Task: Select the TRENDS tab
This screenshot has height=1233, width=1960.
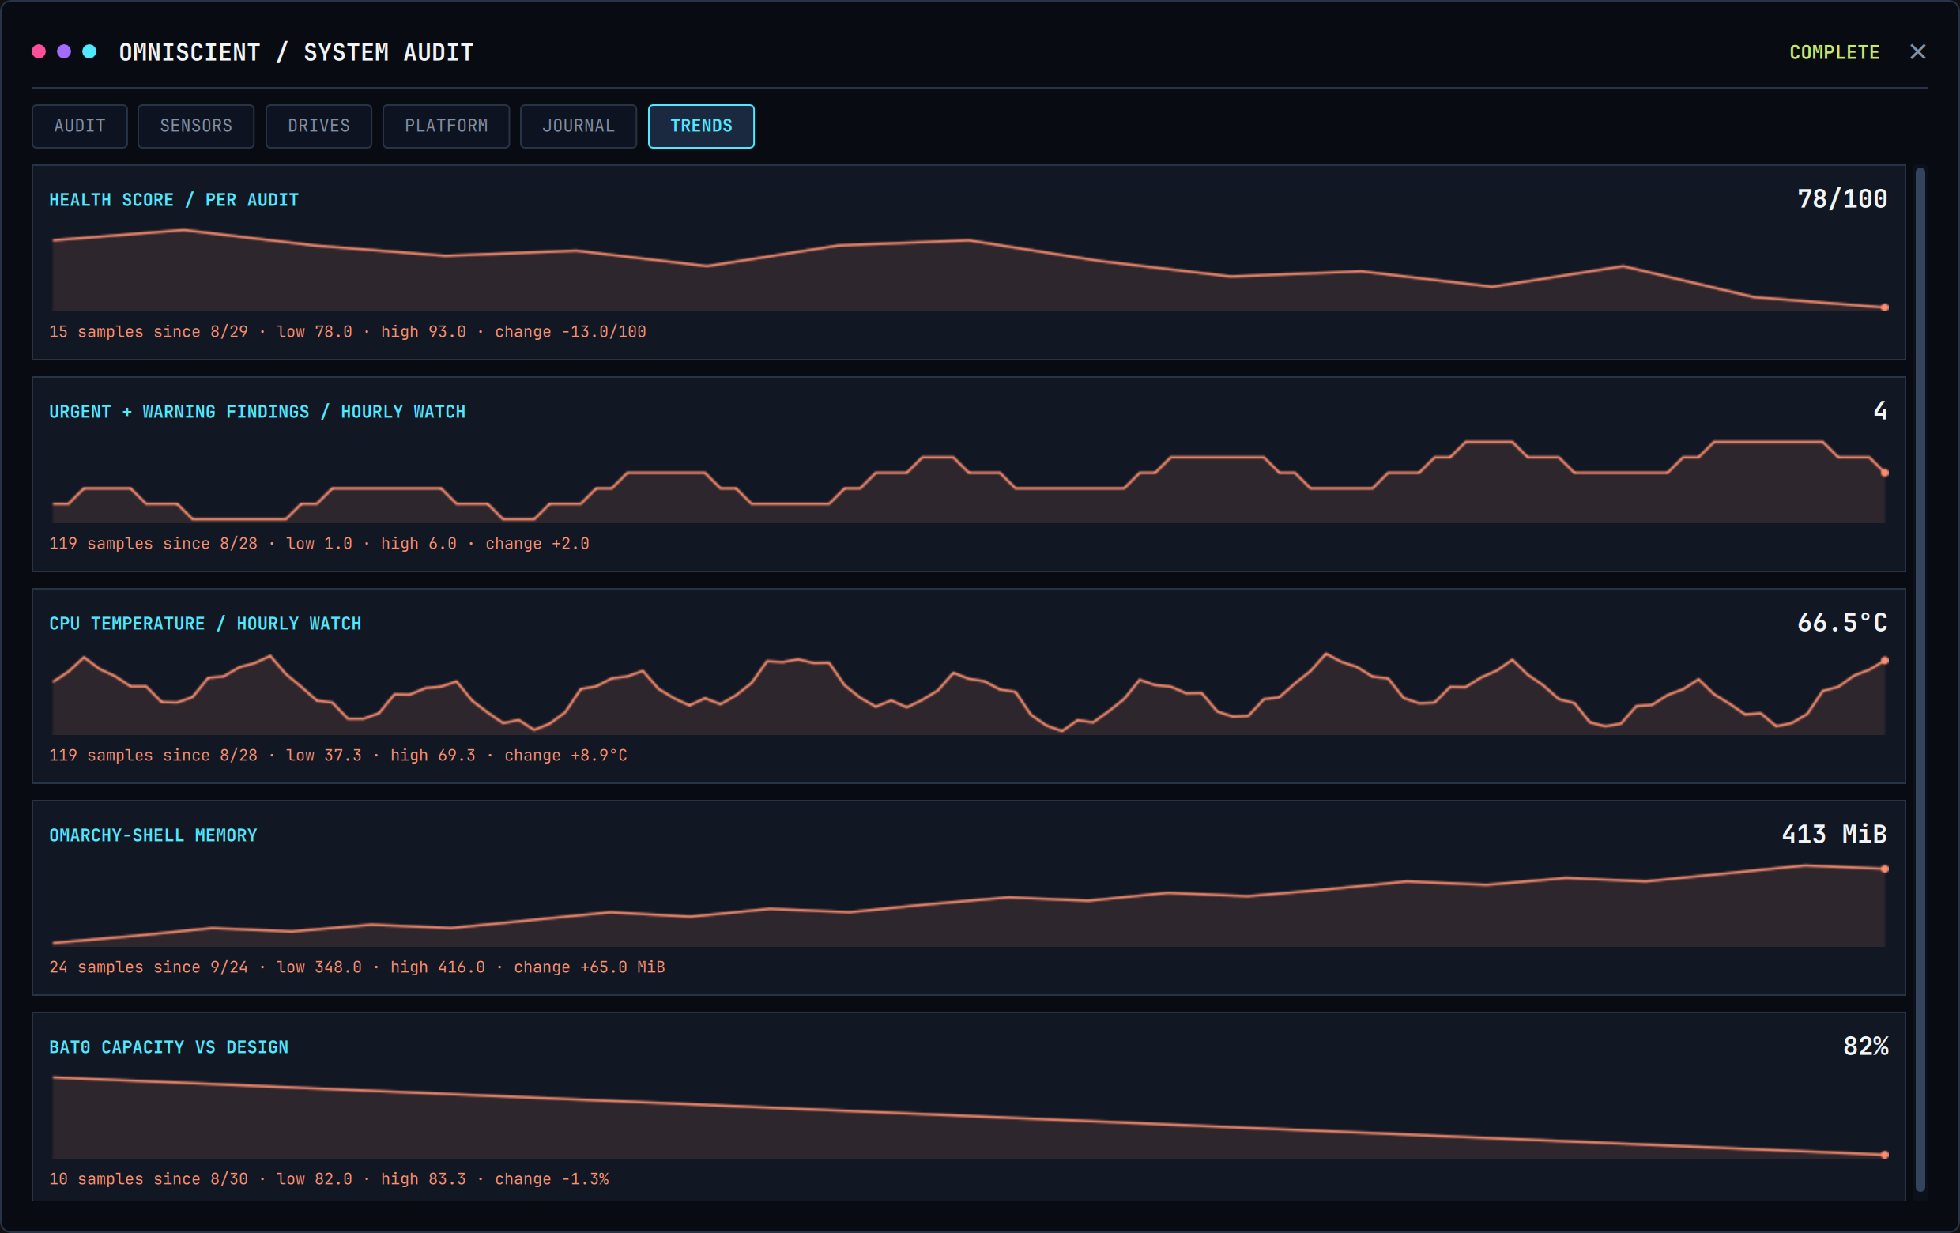Action: pyautogui.click(x=701, y=126)
